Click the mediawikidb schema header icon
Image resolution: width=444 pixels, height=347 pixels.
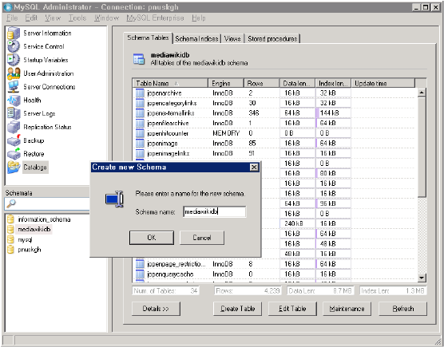click(x=139, y=59)
